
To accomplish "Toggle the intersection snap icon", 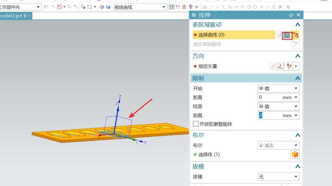I will tap(242, 7).
